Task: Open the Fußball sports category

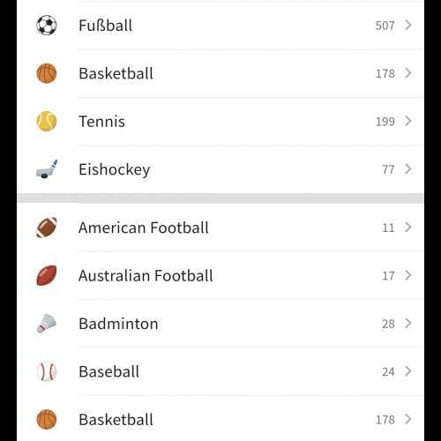Action: point(220,26)
